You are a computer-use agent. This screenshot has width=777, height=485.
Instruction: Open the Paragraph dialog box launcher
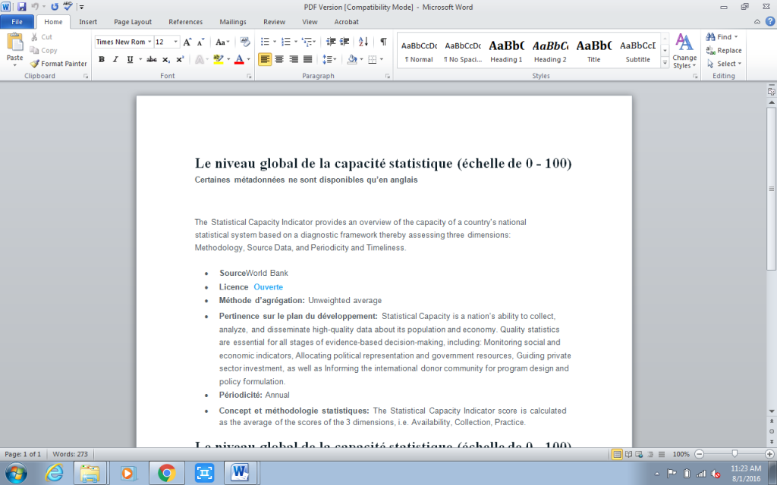tap(388, 77)
